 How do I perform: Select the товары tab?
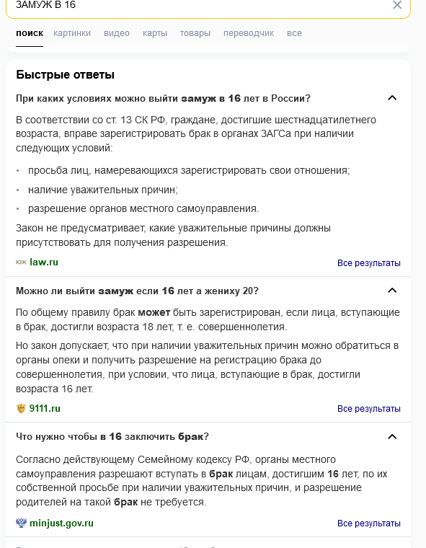(x=195, y=33)
